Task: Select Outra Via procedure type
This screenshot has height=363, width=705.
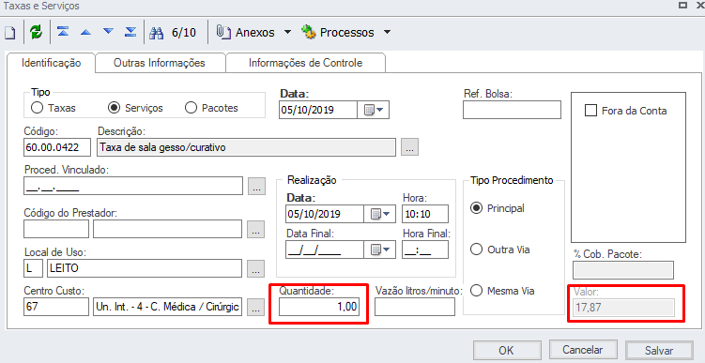Action: [476, 250]
